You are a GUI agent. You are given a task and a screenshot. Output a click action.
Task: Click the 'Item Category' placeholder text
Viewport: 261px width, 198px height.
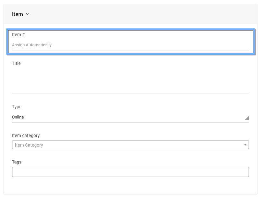[x=29, y=145]
